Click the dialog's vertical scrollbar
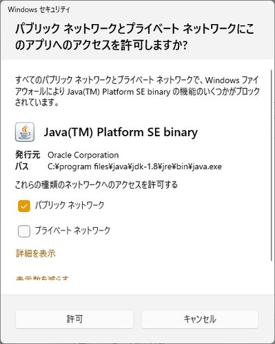Image resolution: width=275 pixels, height=344 pixels. pyautogui.click(x=272, y=165)
